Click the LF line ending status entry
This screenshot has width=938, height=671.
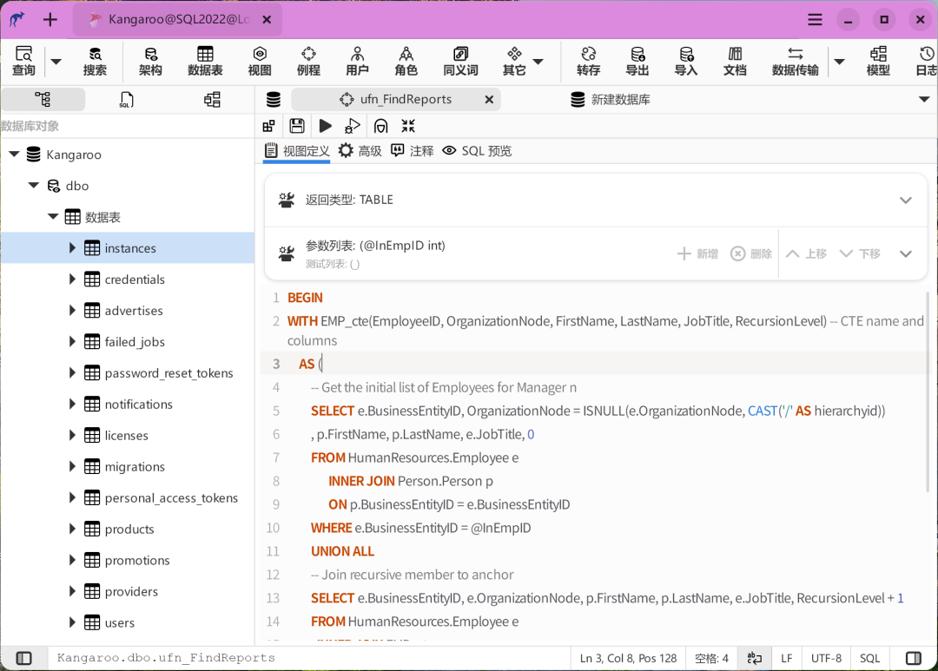(786, 658)
